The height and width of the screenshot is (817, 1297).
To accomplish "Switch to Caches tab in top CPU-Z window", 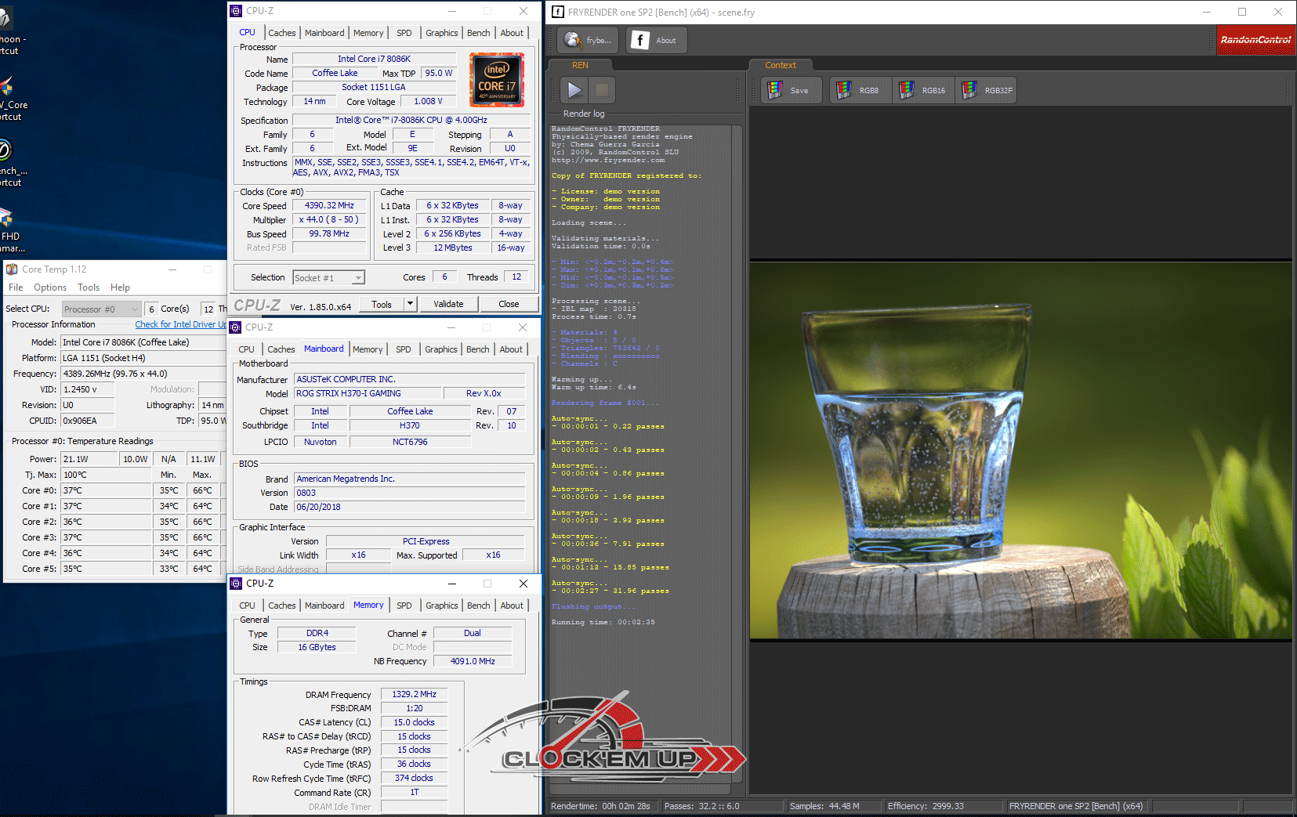I will coord(281,33).
